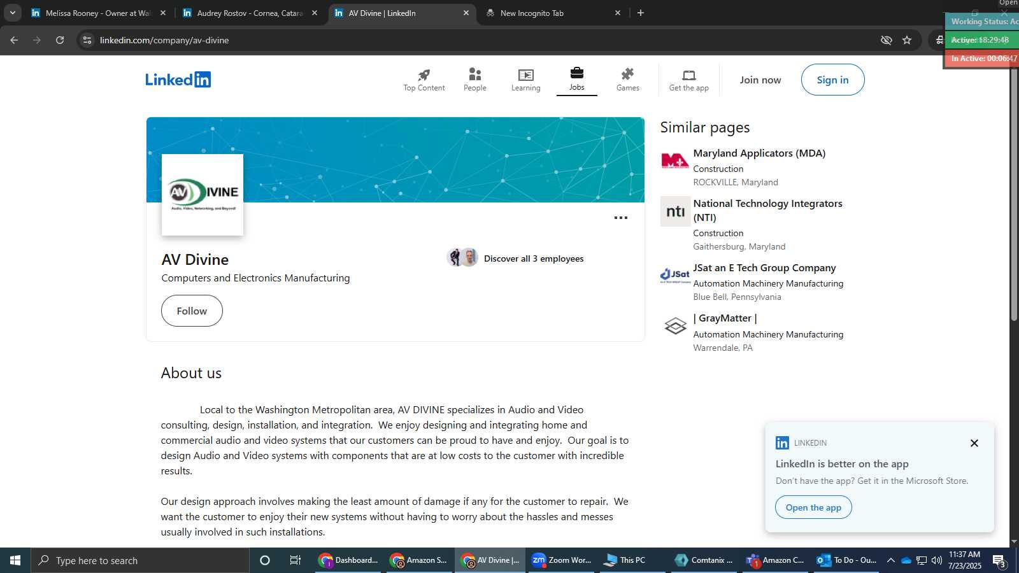Image resolution: width=1019 pixels, height=573 pixels.
Task: Open Zoom Workplace taskbar item
Action: tap(562, 560)
